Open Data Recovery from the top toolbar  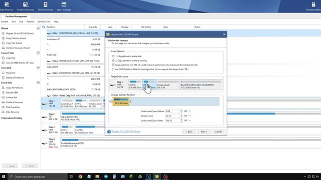[x=7, y=6]
